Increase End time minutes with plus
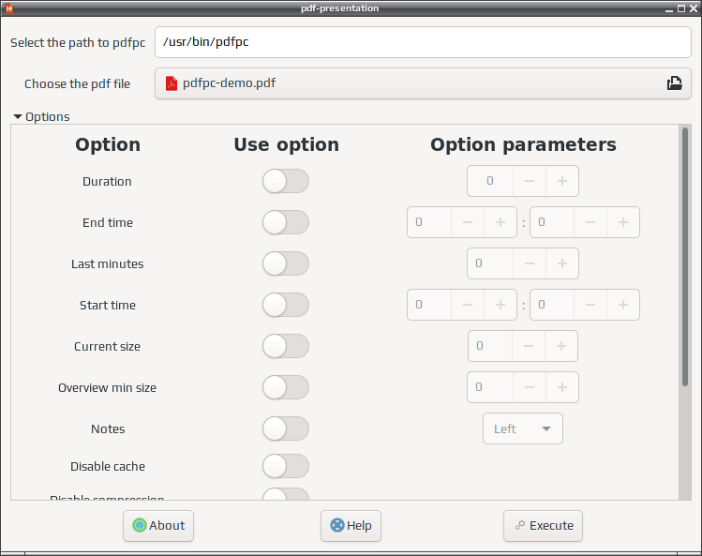702x556 pixels. click(x=623, y=222)
